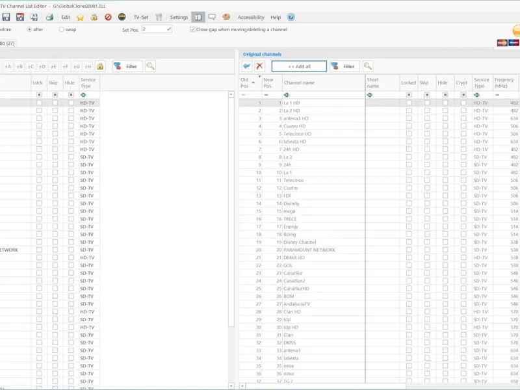Sort by Freqency (MHz) column header
Image resolution: width=520 pixels, height=390 pixels.
pos(506,83)
